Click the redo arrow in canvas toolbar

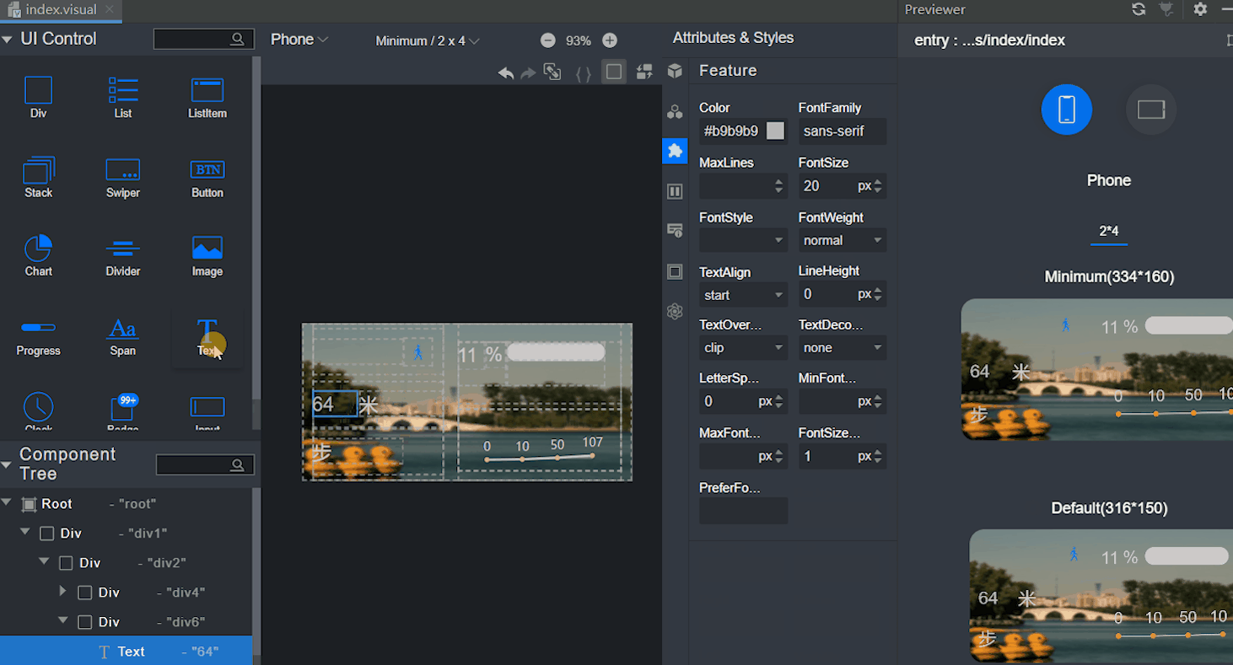528,73
